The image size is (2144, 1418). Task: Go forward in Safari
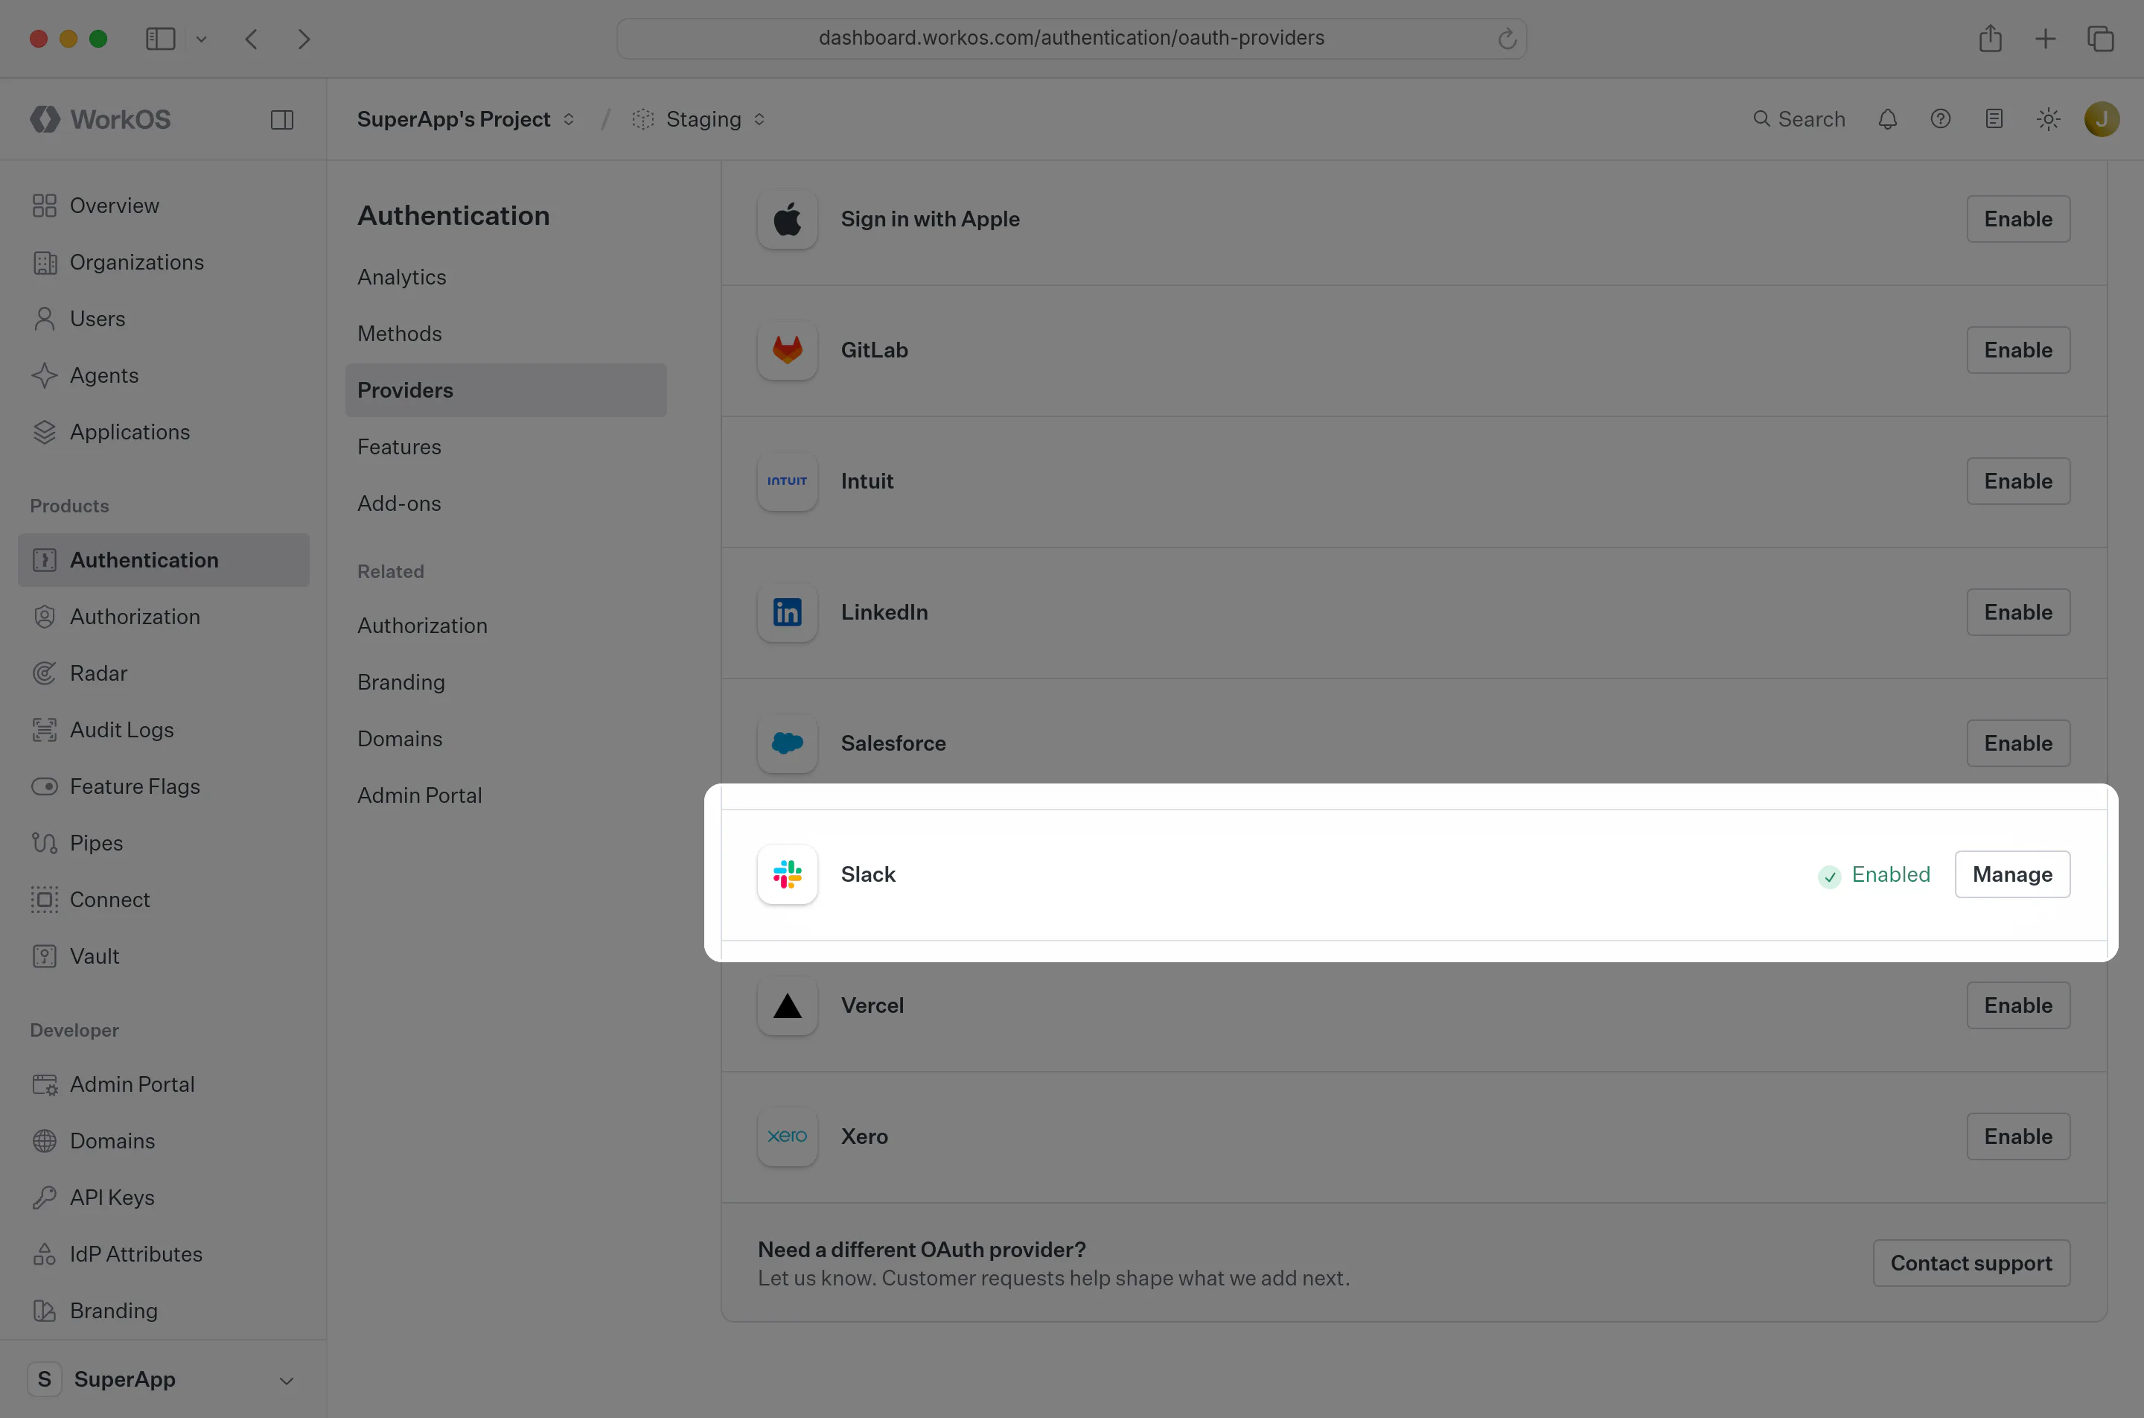pos(304,39)
